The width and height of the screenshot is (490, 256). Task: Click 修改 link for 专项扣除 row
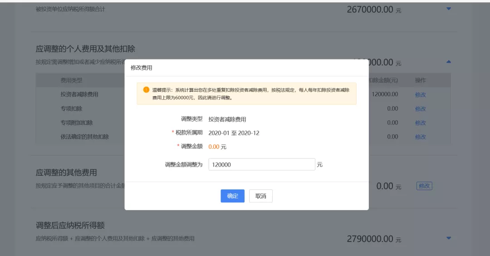point(420,109)
